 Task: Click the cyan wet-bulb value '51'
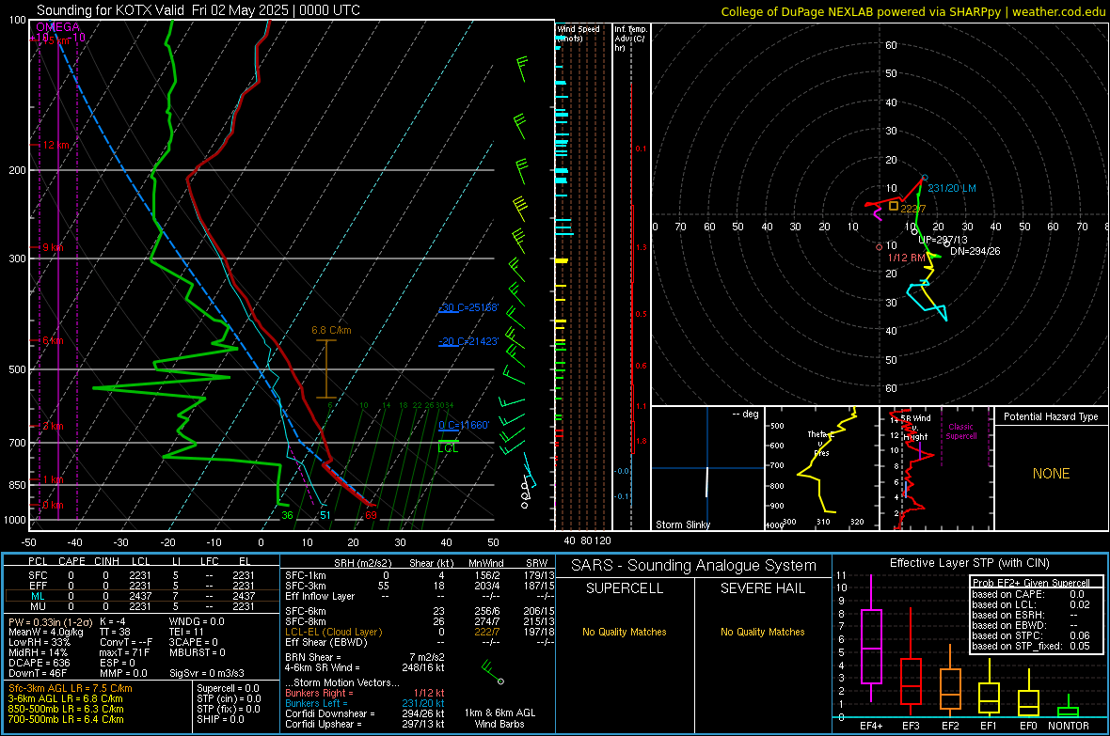coord(325,515)
